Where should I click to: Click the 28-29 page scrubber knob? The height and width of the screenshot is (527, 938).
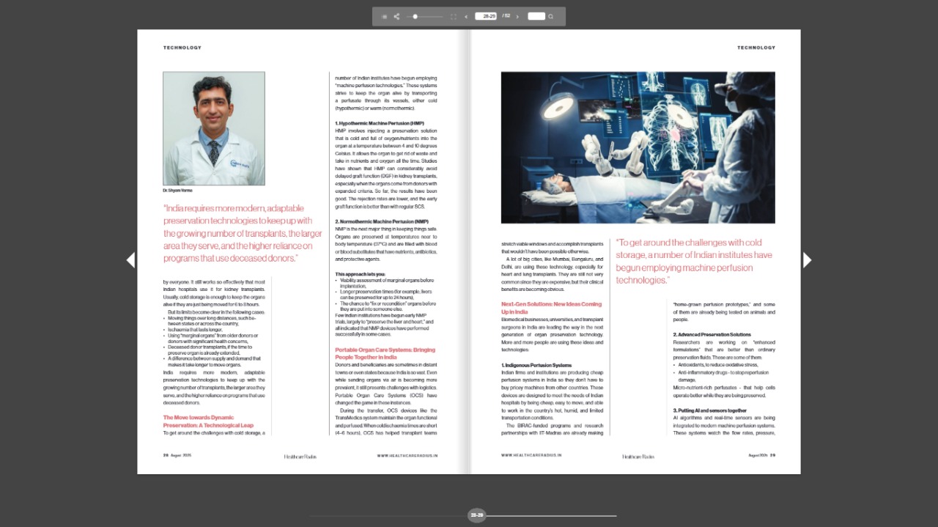point(477,515)
